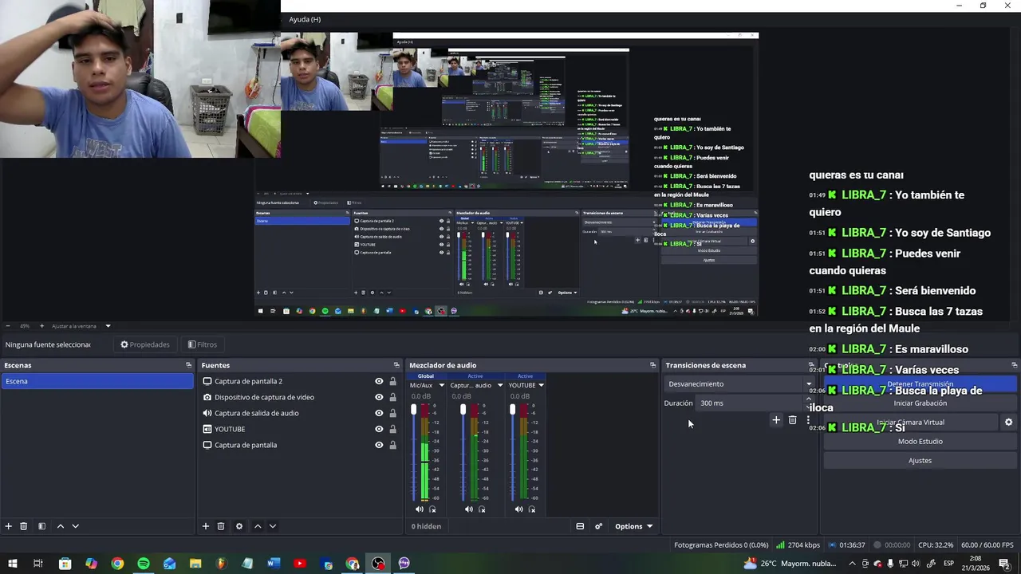The width and height of the screenshot is (1021, 574).
Task: Edit the Duración 300 ms field
Action: 753,403
